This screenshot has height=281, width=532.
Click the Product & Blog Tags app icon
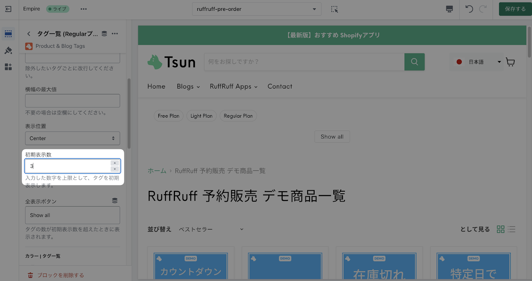[x=29, y=46]
